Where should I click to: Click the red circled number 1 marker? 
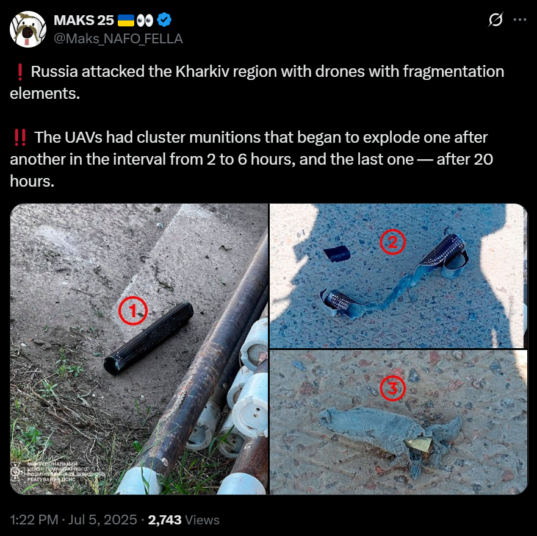[x=133, y=311]
